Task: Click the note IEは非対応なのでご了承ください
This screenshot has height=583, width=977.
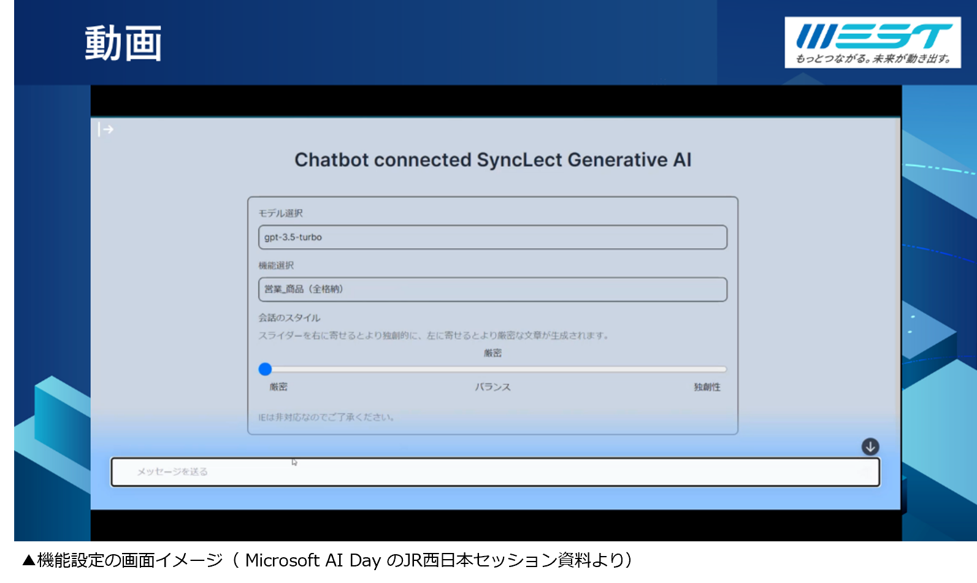Action: 326,417
